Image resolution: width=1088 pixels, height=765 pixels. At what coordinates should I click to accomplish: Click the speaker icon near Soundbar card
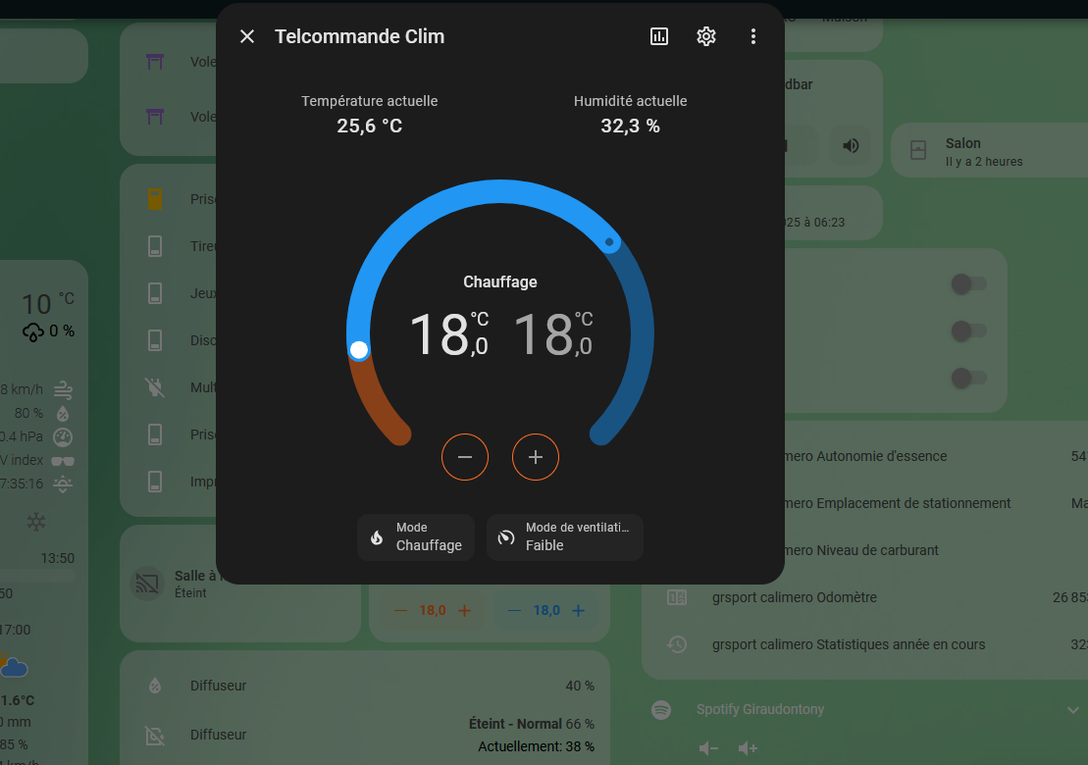point(851,145)
